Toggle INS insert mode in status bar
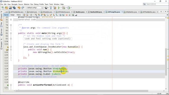 [x=167, y=94]
